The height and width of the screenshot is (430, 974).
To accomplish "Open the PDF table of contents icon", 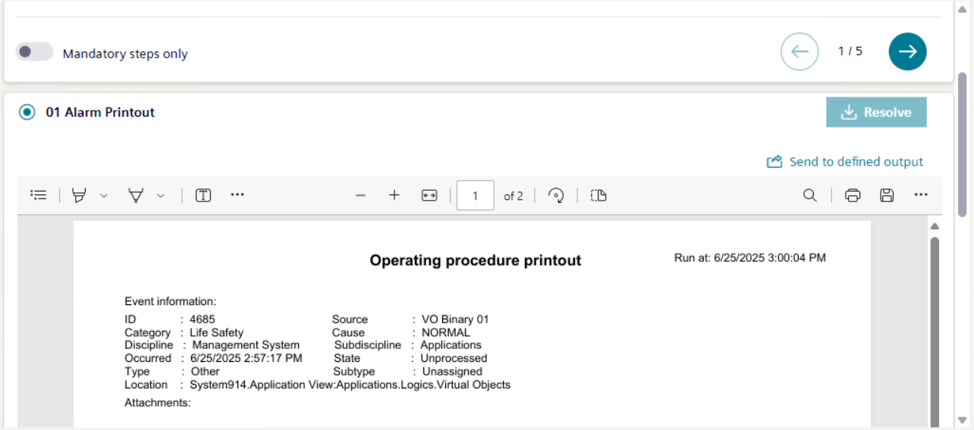I will pyautogui.click(x=39, y=195).
